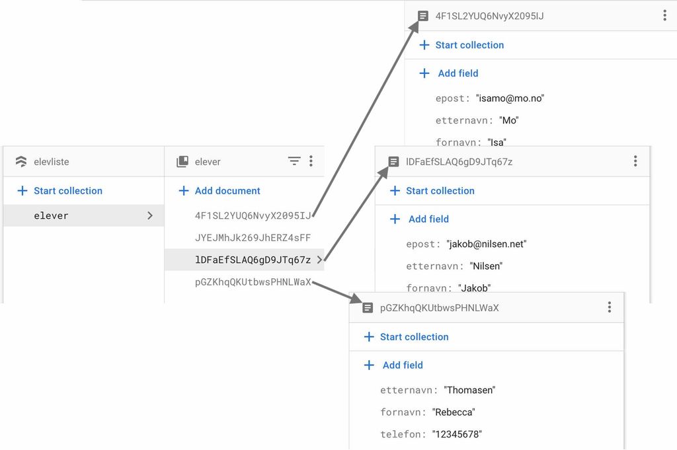The image size is (677, 450).
Task: Open three-dot menu in elever column header
Action: tap(311, 161)
